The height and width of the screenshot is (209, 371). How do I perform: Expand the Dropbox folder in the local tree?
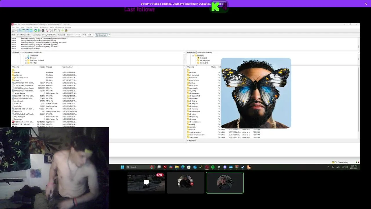(26, 58)
